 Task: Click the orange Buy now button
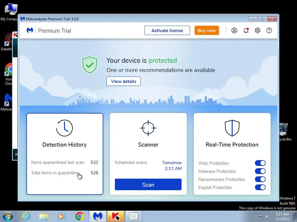click(x=207, y=30)
